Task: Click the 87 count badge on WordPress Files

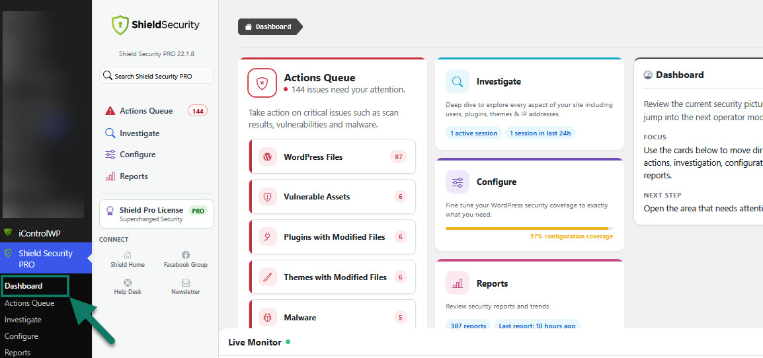Action: (399, 157)
